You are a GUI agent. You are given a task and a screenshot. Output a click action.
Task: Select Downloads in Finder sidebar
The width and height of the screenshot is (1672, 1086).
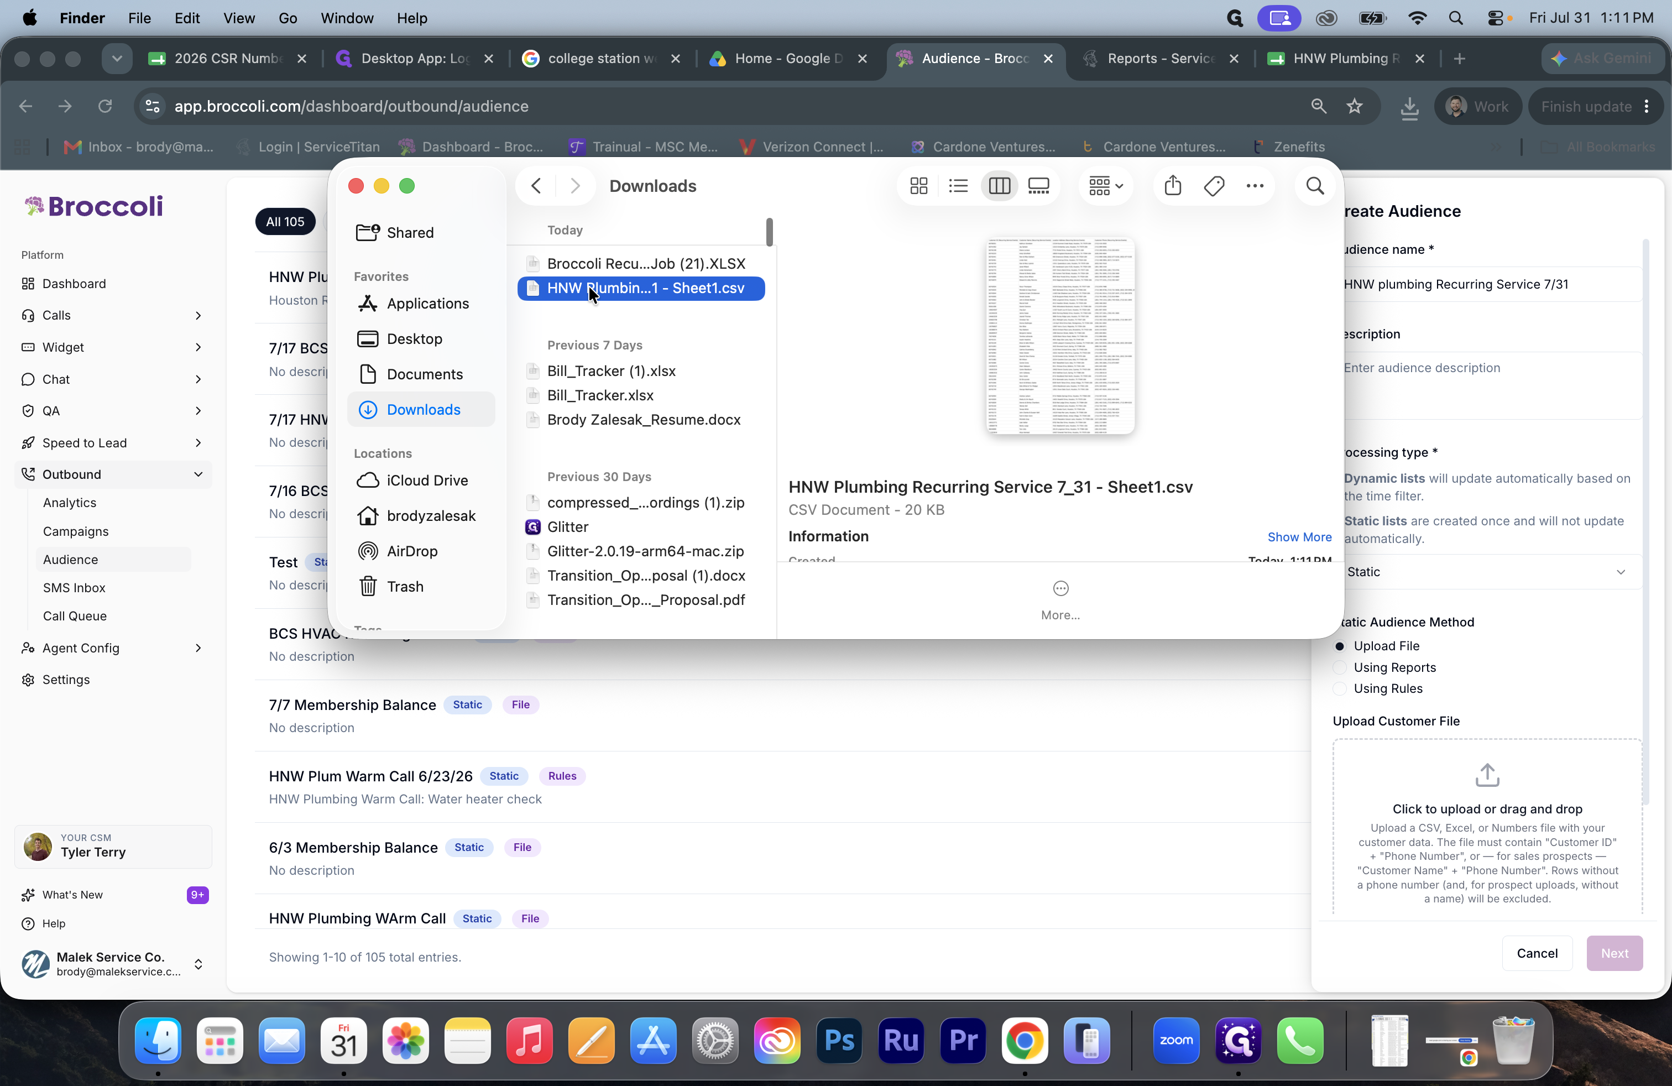click(x=421, y=410)
